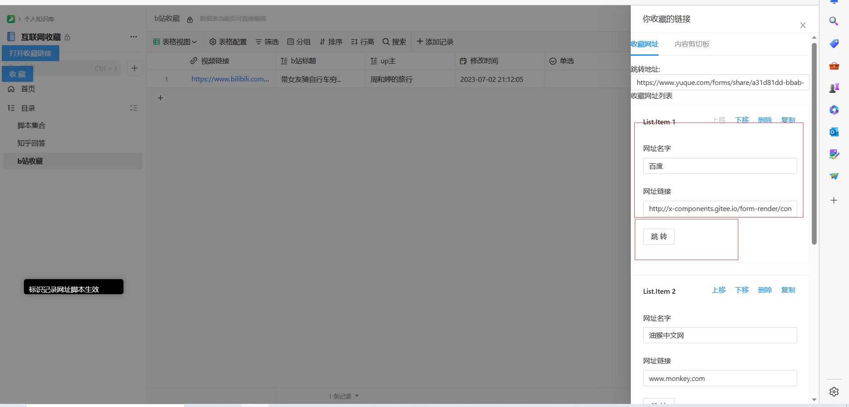Expand the 1 条记录 footer dropdown
This screenshot has width=849, height=407.
(343, 396)
